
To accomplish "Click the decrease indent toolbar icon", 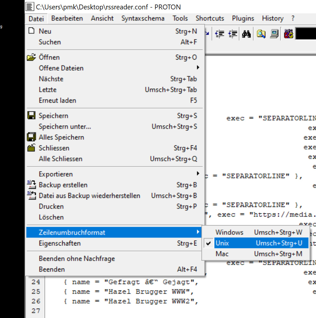I will [x=220, y=34].
